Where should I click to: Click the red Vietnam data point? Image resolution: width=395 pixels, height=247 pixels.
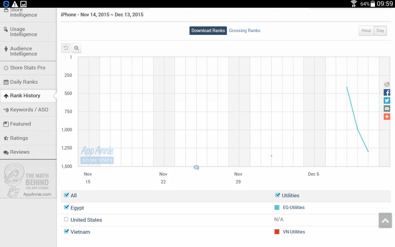coord(272,156)
